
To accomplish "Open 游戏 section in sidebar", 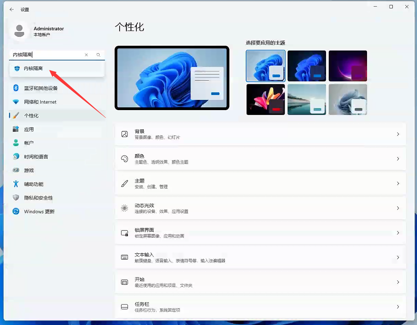I will 57,170.
